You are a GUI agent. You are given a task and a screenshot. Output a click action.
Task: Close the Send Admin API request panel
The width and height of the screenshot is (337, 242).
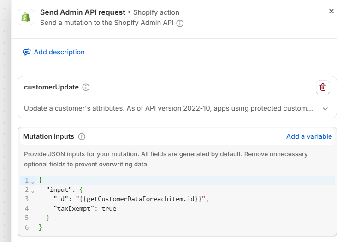coord(331,11)
